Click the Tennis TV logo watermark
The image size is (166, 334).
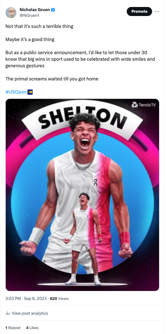coord(144,105)
